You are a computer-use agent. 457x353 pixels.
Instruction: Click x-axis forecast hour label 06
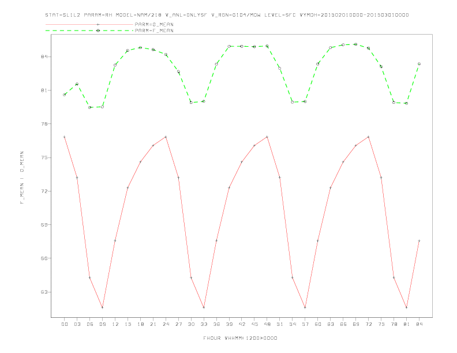pyautogui.click(x=90, y=324)
